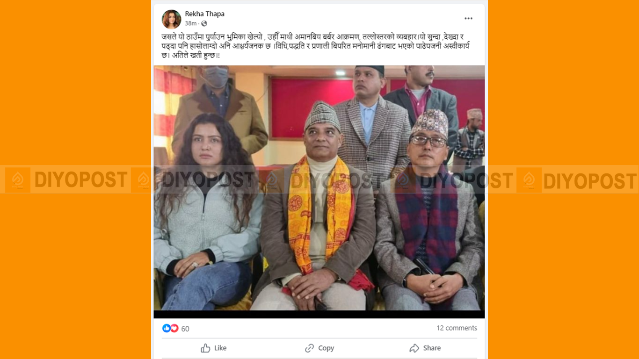Click the public audience globe icon
The image size is (639, 359).
point(204,23)
